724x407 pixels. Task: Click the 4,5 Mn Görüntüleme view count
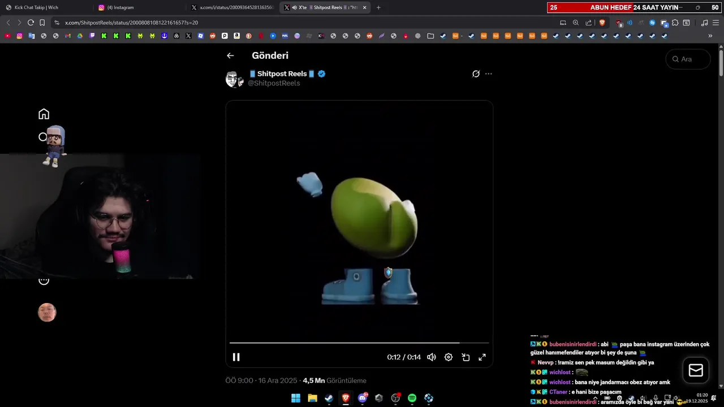tap(334, 380)
